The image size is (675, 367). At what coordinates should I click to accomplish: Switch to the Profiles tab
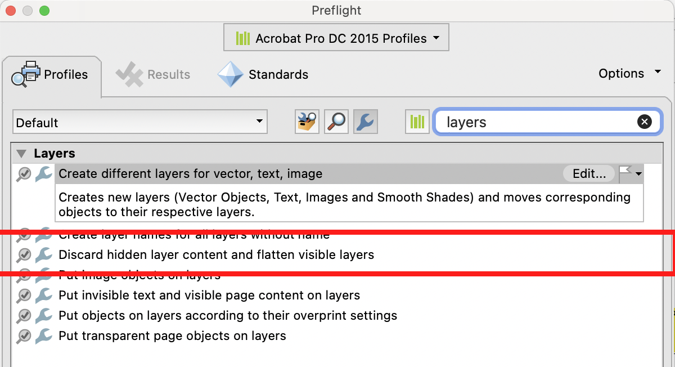click(x=51, y=74)
